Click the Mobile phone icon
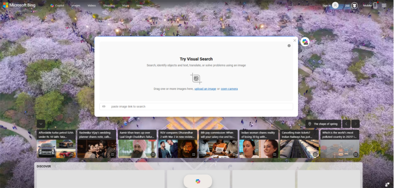This screenshot has height=188, width=394. point(375,5)
